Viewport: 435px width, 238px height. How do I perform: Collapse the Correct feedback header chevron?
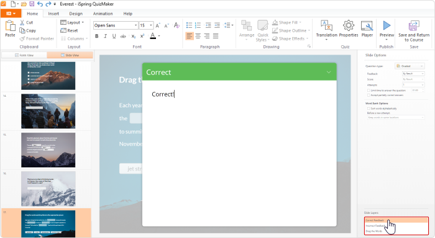[x=329, y=73]
